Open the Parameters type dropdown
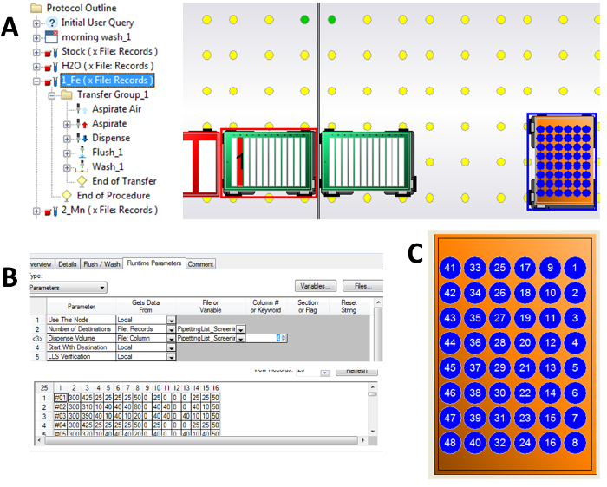This screenshot has width=607, height=487. click(x=101, y=287)
